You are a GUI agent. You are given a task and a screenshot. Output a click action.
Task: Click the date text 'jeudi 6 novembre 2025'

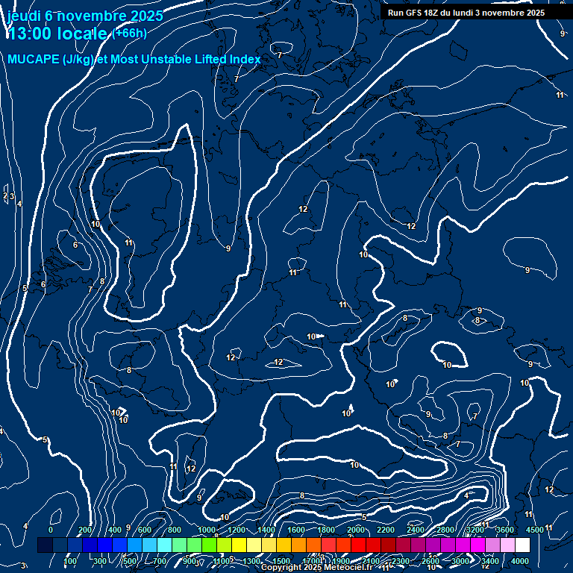tap(85, 16)
